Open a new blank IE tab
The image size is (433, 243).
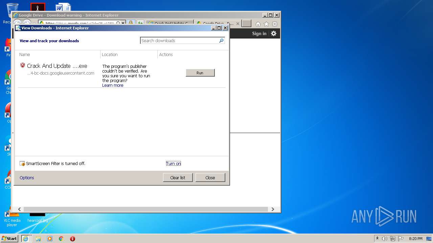(246, 24)
